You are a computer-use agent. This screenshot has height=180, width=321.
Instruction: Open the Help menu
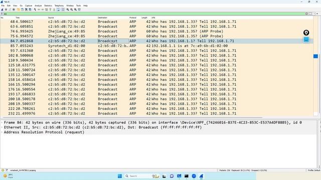[x=85, y=5]
